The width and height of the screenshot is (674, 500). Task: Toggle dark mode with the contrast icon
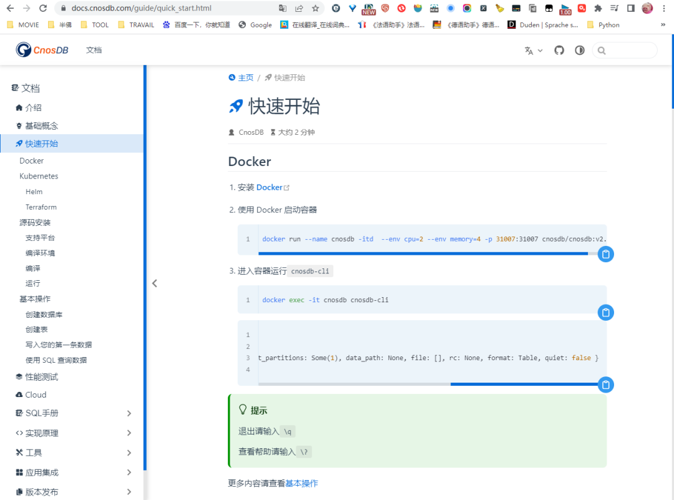[579, 50]
